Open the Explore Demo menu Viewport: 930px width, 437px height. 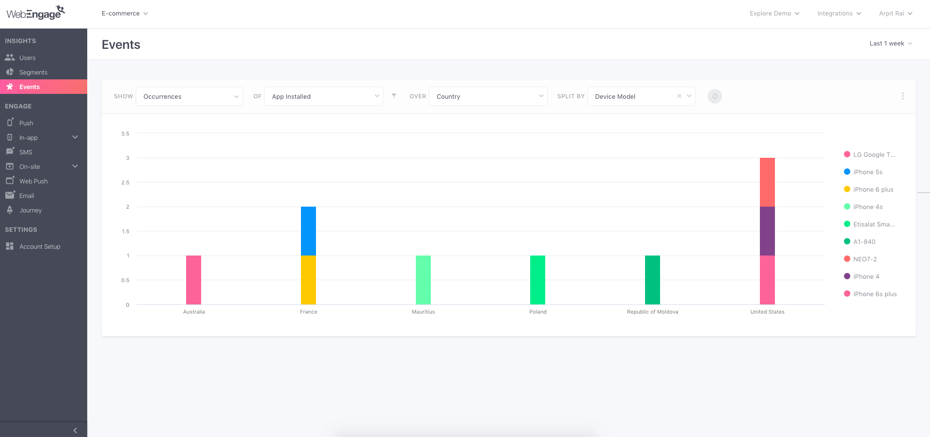(774, 14)
